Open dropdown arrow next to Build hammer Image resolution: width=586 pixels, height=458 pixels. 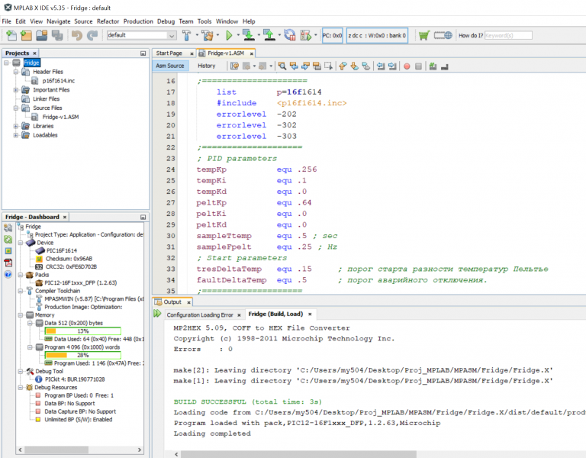coord(197,36)
